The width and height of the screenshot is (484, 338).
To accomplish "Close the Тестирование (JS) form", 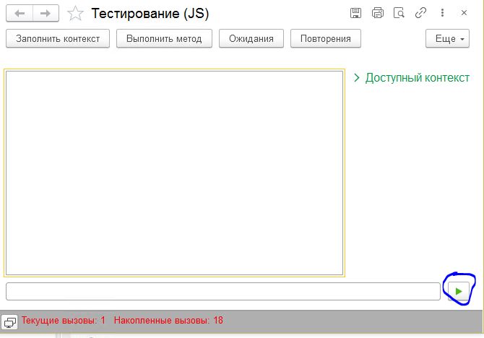I will 464,13.
